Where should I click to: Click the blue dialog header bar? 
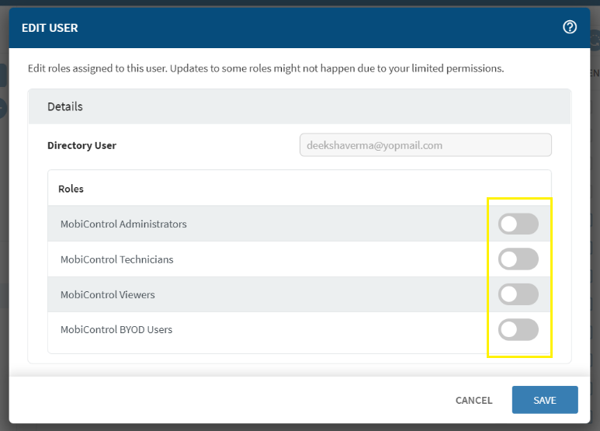(310, 28)
